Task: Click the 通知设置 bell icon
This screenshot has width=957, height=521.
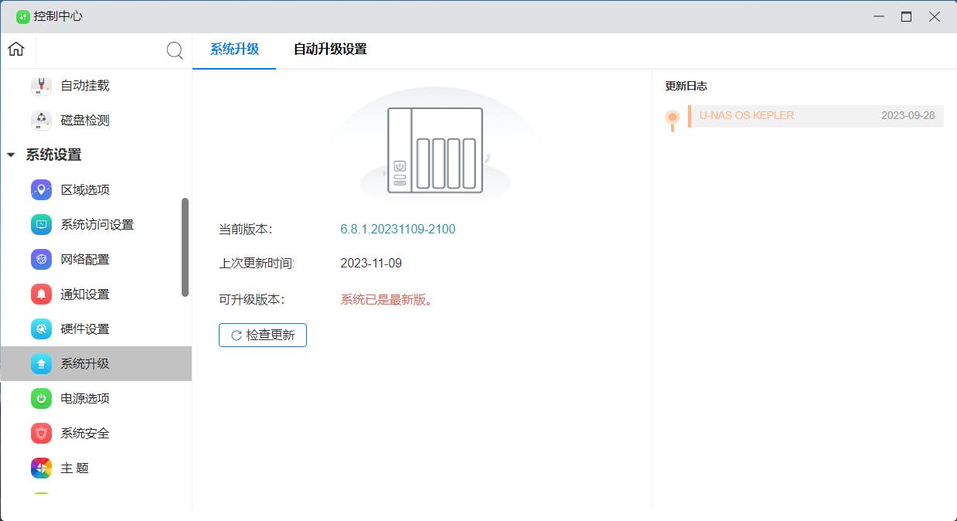Action: (41, 295)
